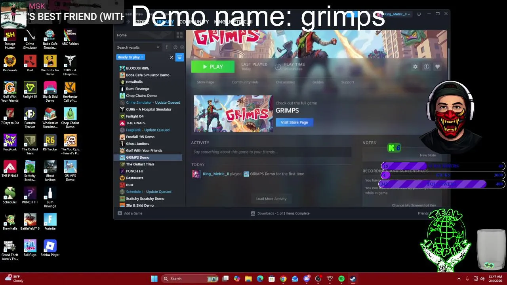The image size is (507, 285).
Task: Show hidden system tray icons chevron
Action: point(459,279)
